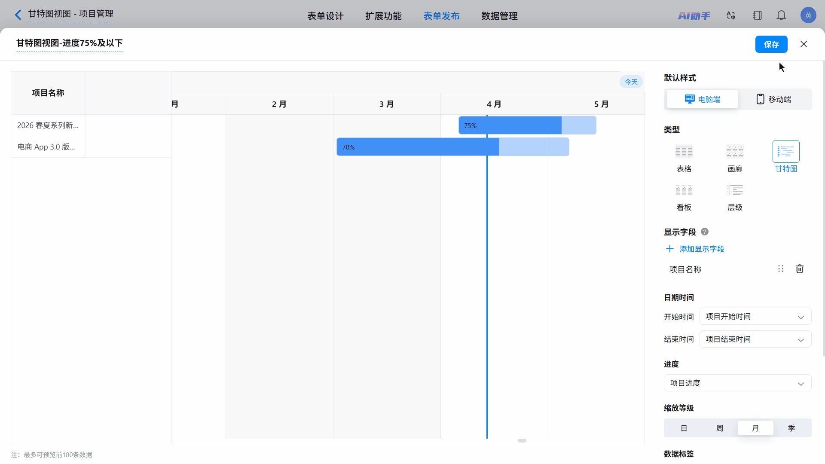Image resolution: width=825 pixels, height=464 pixels.
Task: Set zoom level to 季
Action: click(x=791, y=428)
